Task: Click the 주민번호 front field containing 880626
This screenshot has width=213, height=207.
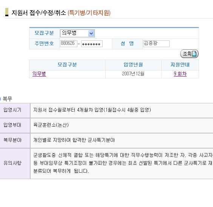Action: coord(69,44)
